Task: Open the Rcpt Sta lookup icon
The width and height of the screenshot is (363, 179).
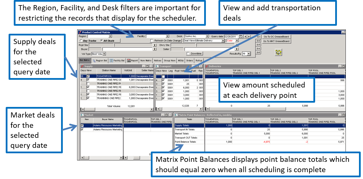Action: coord(155,45)
